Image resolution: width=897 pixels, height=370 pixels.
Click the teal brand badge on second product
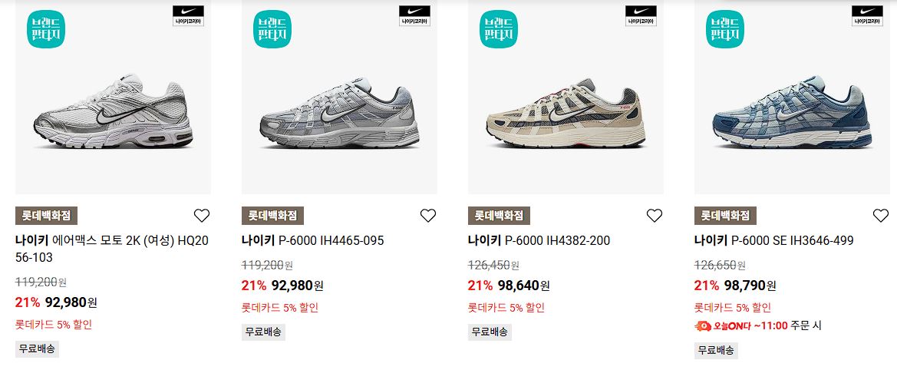(x=273, y=29)
